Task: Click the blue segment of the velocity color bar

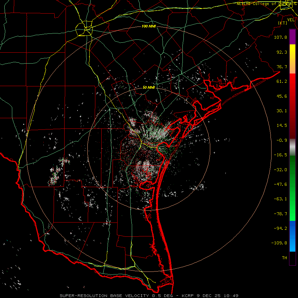Action: [x=292, y=236]
